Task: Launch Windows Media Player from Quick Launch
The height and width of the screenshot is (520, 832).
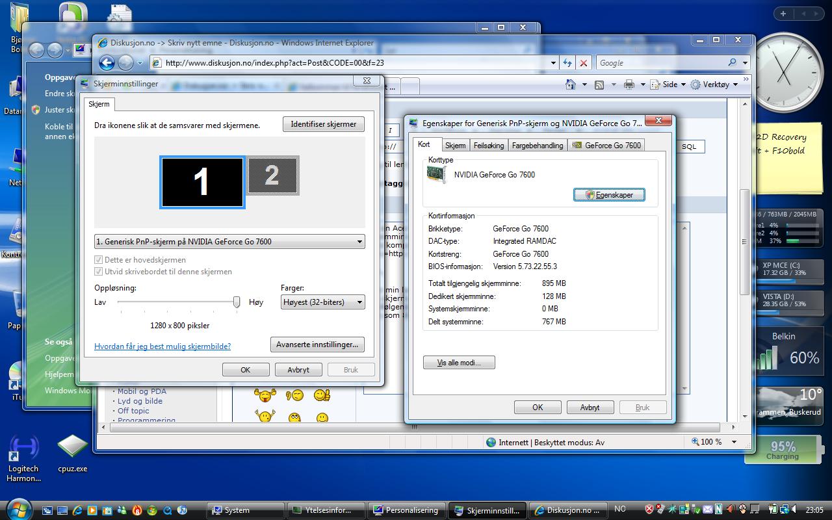Action: coord(92,510)
